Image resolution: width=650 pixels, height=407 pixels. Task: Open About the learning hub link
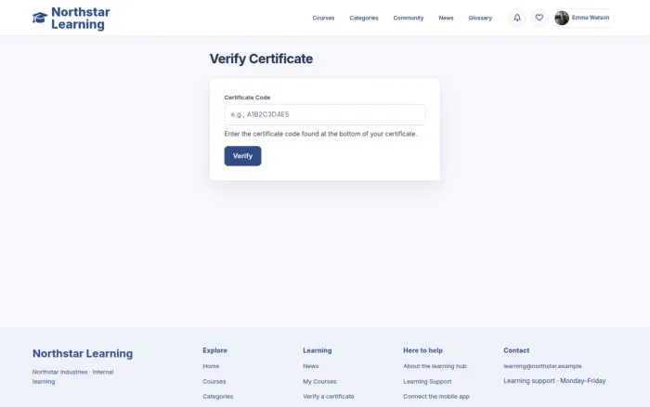click(435, 366)
